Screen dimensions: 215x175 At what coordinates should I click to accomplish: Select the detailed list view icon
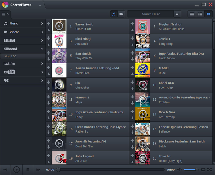200,14
